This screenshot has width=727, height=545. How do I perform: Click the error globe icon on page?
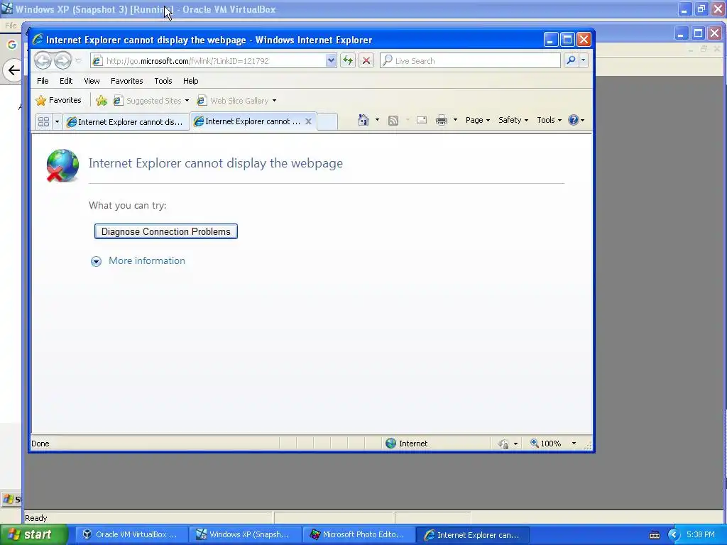pyautogui.click(x=62, y=165)
